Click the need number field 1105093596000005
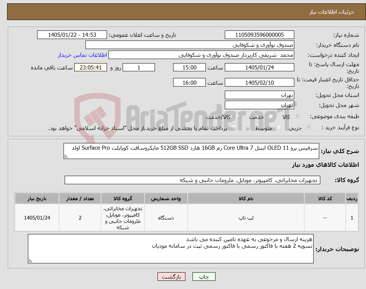Image resolution: width=366 pixels, height=289 pixels. tap(259, 35)
